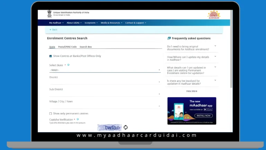This screenshot has width=266, height=150.
Task: Open the Media & Resources menu
Action: (x=112, y=23)
